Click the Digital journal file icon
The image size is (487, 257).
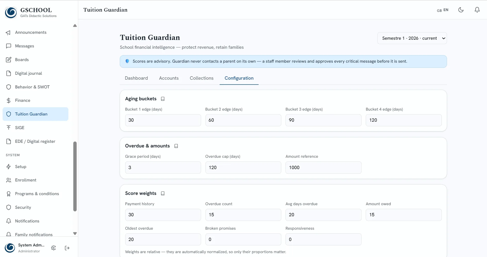point(9,73)
